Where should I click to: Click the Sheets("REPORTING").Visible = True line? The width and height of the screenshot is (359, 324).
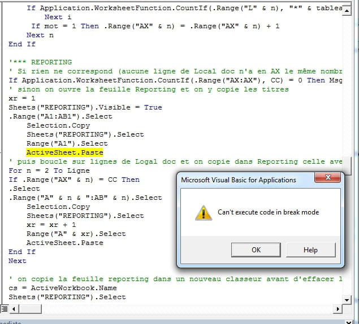click(x=85, y=107)
